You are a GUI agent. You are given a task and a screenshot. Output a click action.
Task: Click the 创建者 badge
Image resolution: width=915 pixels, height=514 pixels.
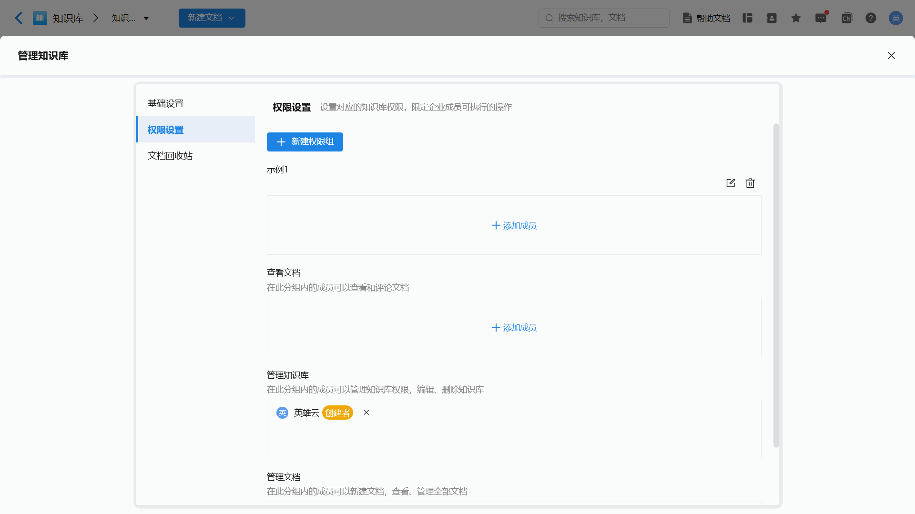pos(337,413)
